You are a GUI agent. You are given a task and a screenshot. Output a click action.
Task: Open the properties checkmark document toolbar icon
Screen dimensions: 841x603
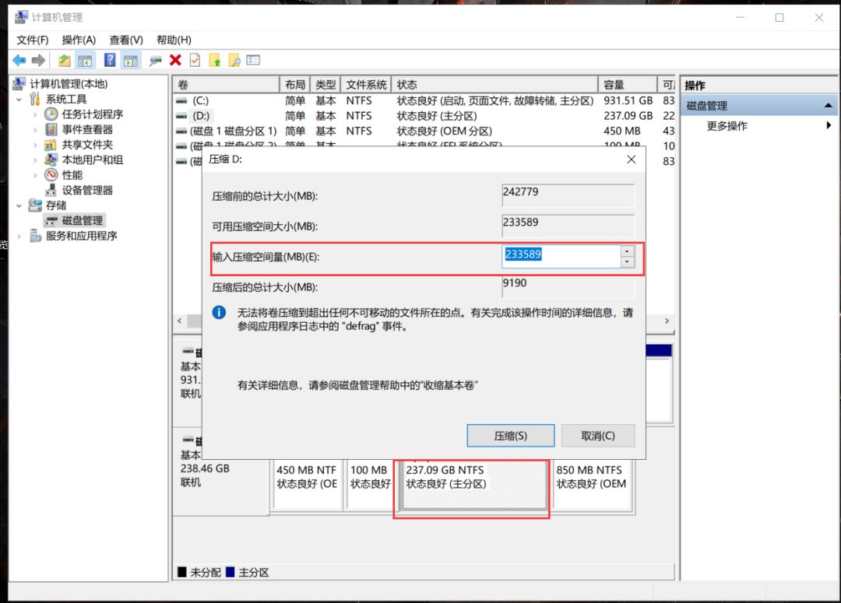(193, 61)
